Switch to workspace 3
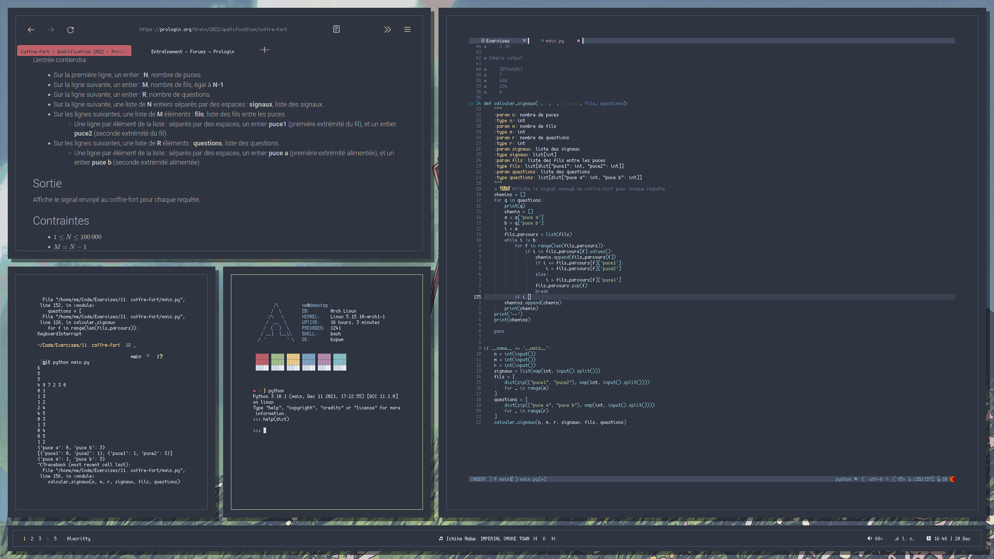This screenshot has height=559, width=994. 40,539
